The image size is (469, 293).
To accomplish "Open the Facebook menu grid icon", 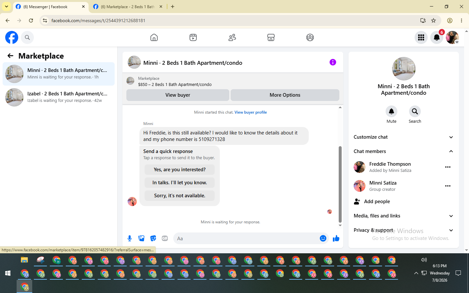I will (421, 37).
